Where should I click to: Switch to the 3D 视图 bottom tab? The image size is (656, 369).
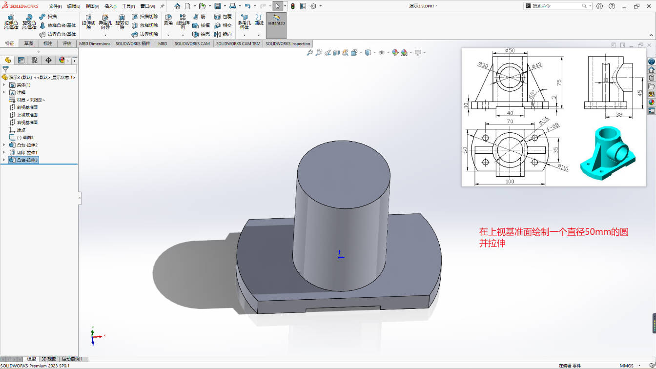49,359
